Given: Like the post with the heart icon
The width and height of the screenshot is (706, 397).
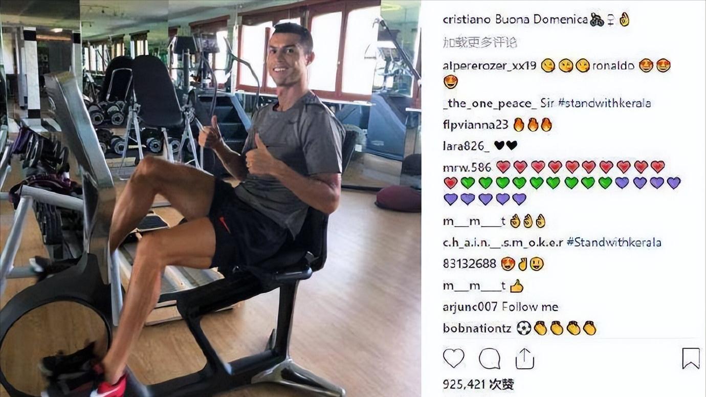Looking at the screenshot, I should pos(453,358).
